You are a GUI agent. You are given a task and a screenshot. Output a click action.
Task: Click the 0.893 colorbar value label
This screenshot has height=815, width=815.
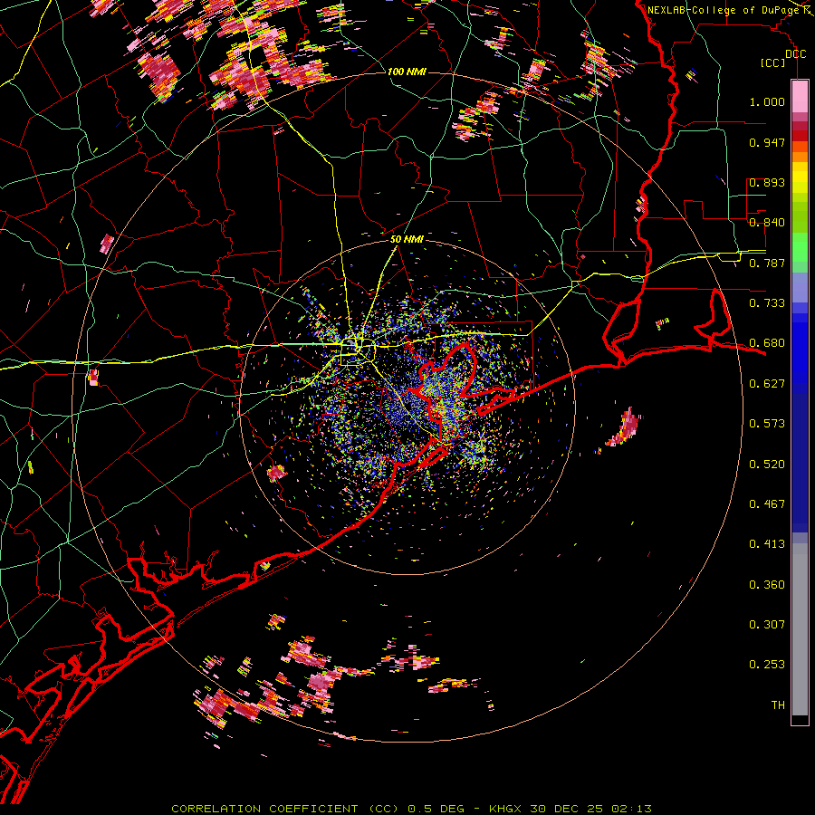pyautogui.click(x=767, y=182)
